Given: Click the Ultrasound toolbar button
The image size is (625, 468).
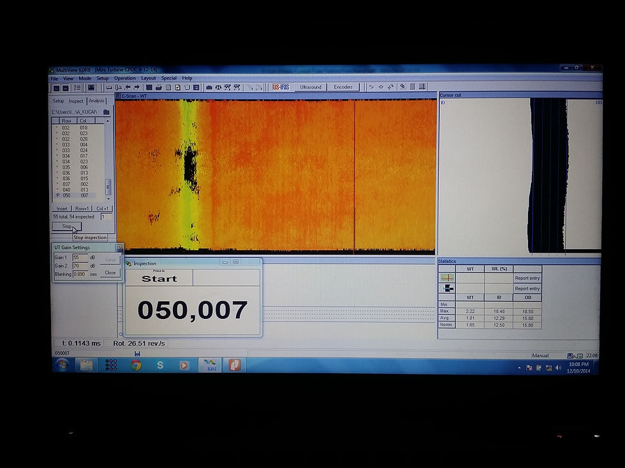Looking at the screenshot, I should click(x=311, y=87).
